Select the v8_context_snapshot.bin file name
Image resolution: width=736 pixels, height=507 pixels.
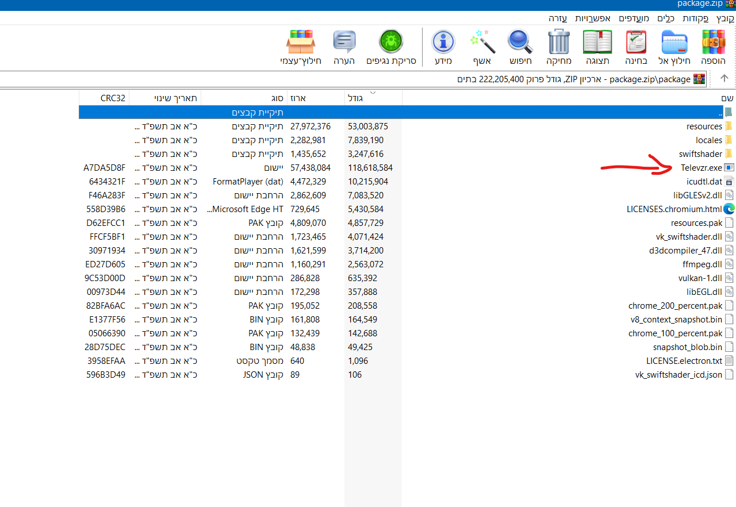(x=676, y=319)
